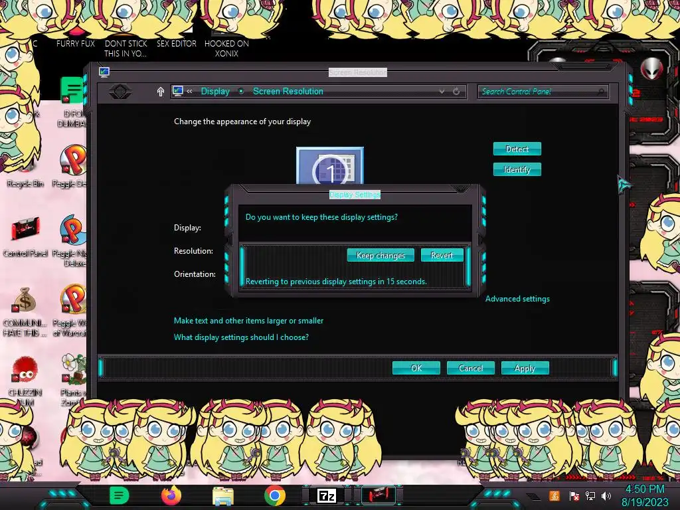This screenshot has height=510, width=680.
Task: Open volume speaker tray icon
Action: [606, 495]
